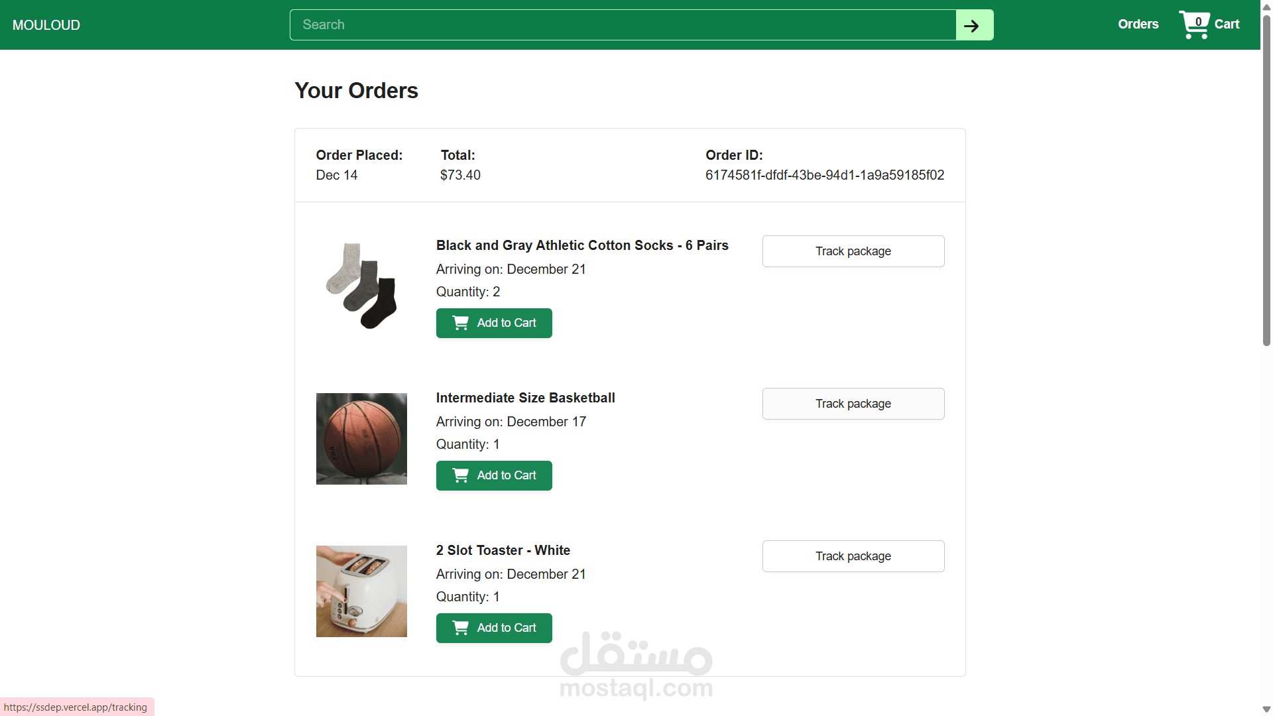
Task: Click cart icon on socks Add to Cart
Action: tap(460, 323)
